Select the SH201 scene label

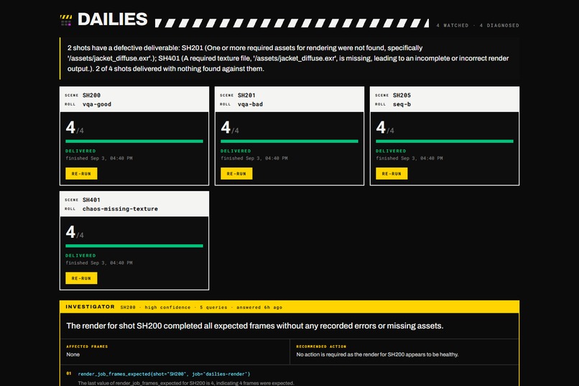(246, 96)
